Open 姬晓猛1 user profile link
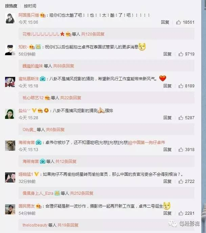 point(26,174)
